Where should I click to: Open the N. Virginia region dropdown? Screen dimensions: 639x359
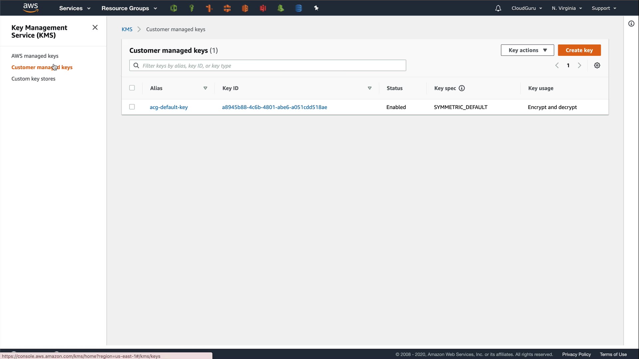[566, 8]
